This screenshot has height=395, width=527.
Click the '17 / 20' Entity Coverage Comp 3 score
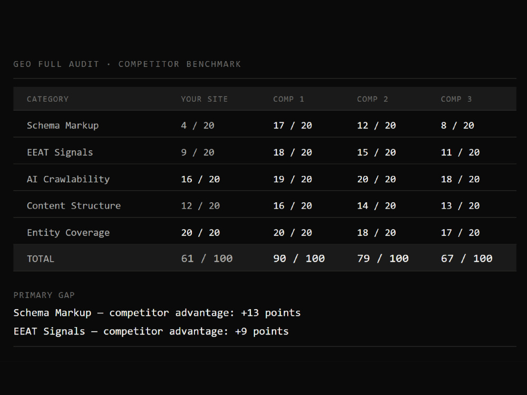460,233
